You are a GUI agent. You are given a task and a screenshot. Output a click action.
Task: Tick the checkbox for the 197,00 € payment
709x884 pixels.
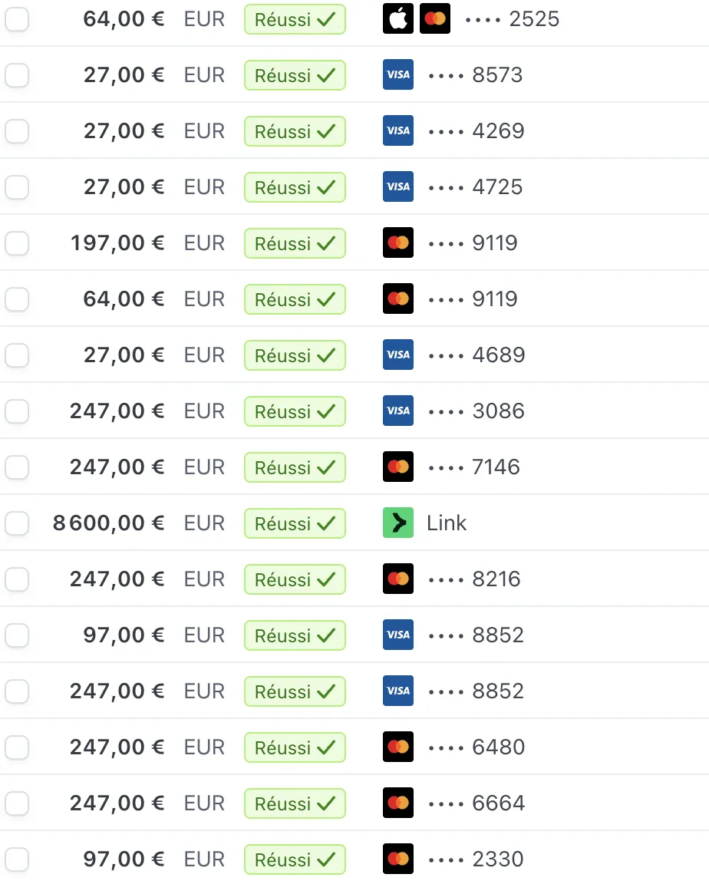[x=17, y=243]
